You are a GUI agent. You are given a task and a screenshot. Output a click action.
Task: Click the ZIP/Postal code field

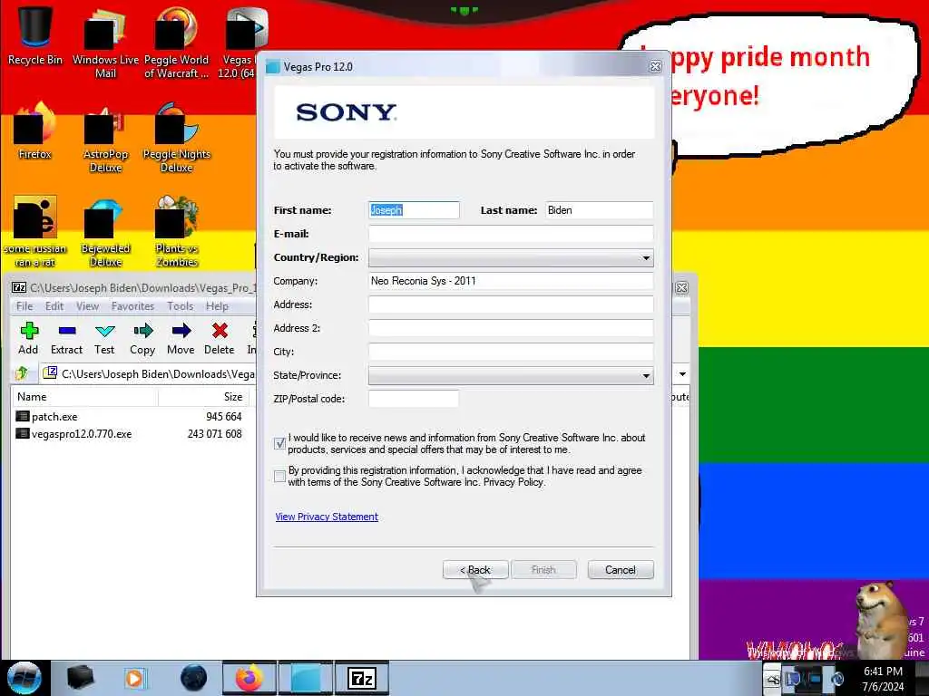[x=414, y=399]
